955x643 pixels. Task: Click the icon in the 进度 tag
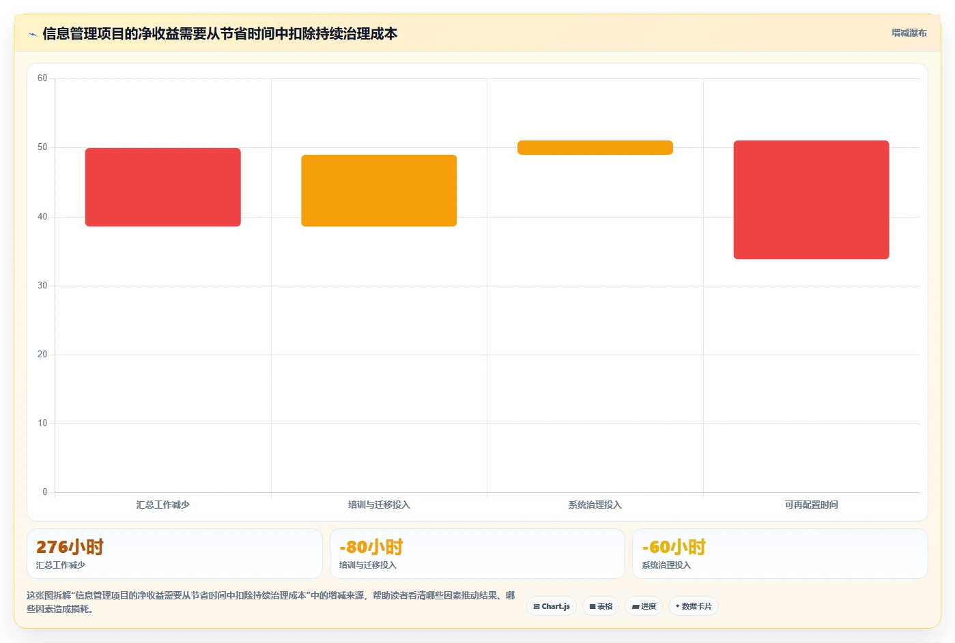click(x=636, y=606)
